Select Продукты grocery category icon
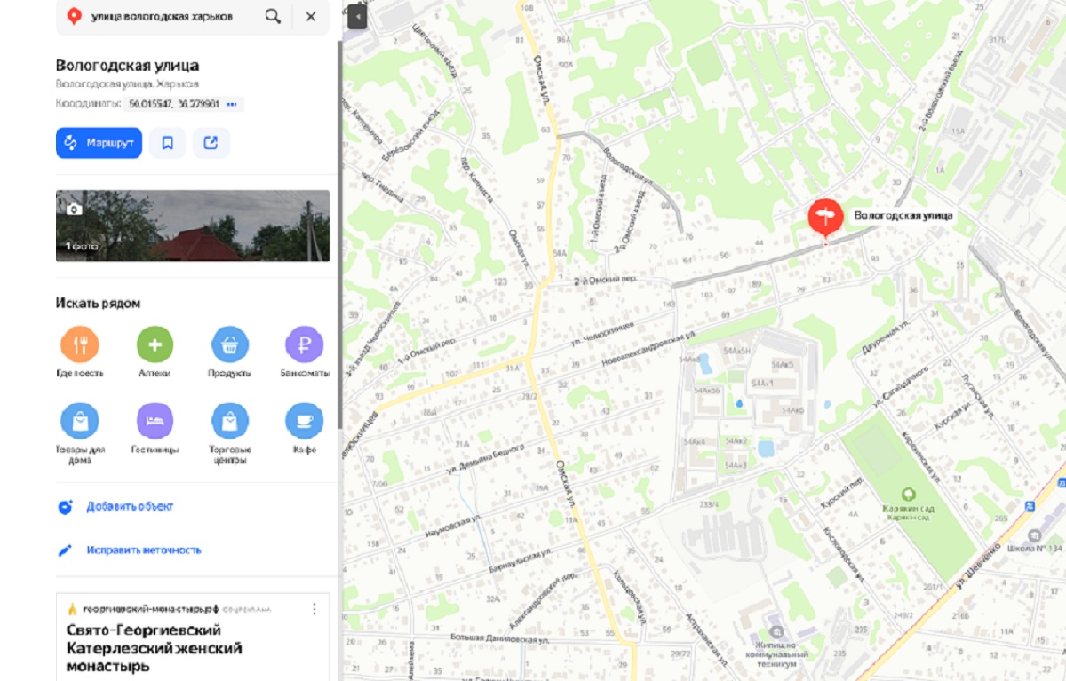The image size is (1066, 681). point(229,344)
